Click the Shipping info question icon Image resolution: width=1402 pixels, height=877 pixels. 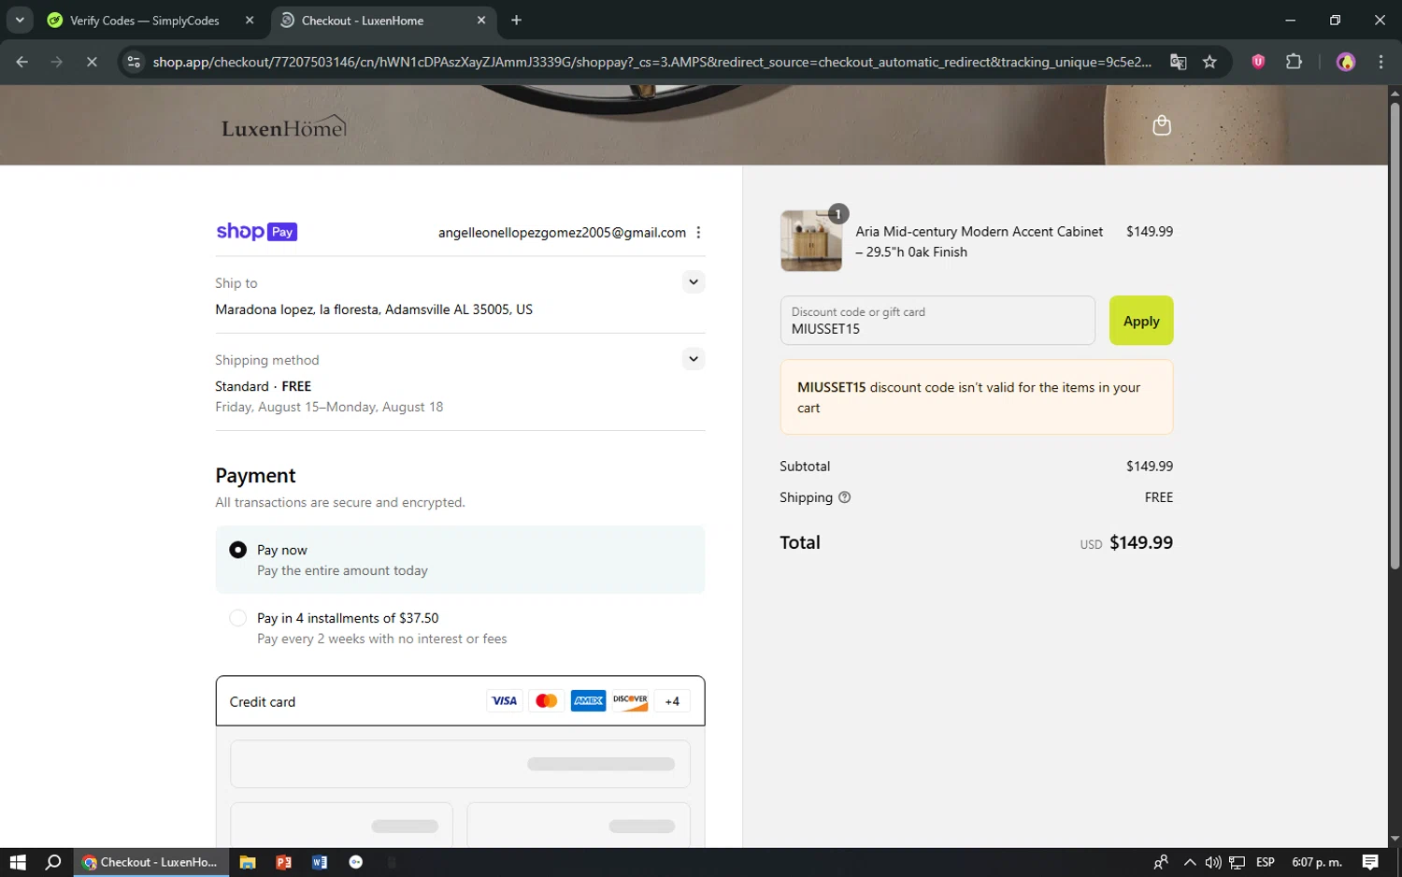[x=845, y=497]
